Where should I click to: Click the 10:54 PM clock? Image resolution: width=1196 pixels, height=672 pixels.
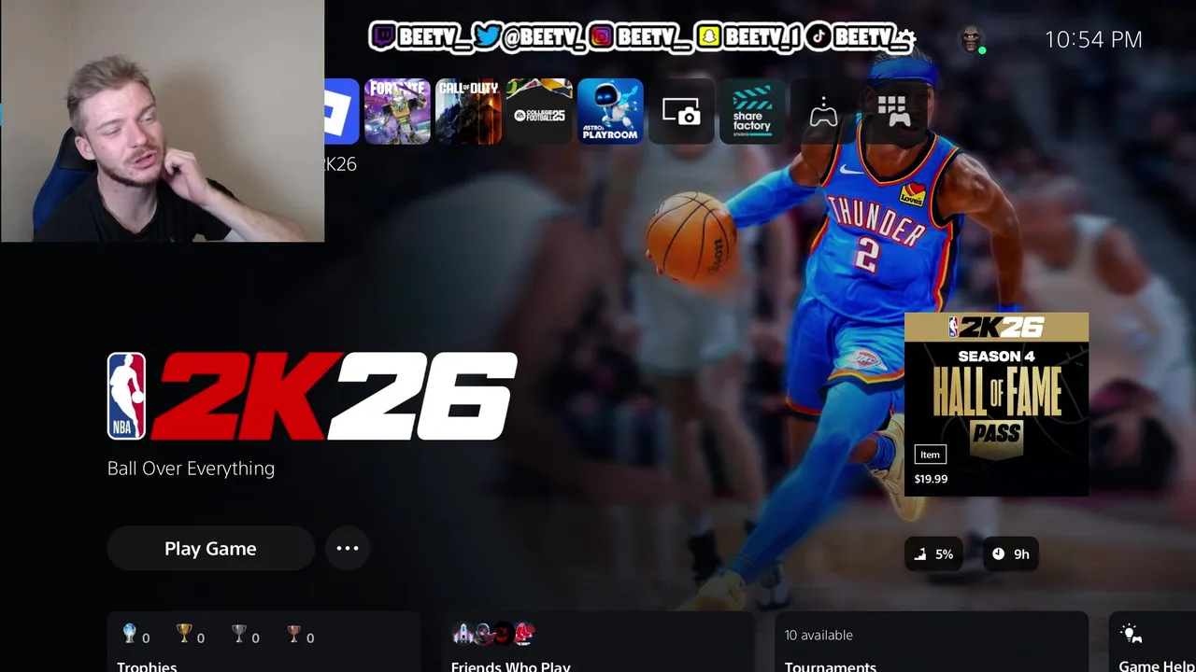pos(1093,39)
